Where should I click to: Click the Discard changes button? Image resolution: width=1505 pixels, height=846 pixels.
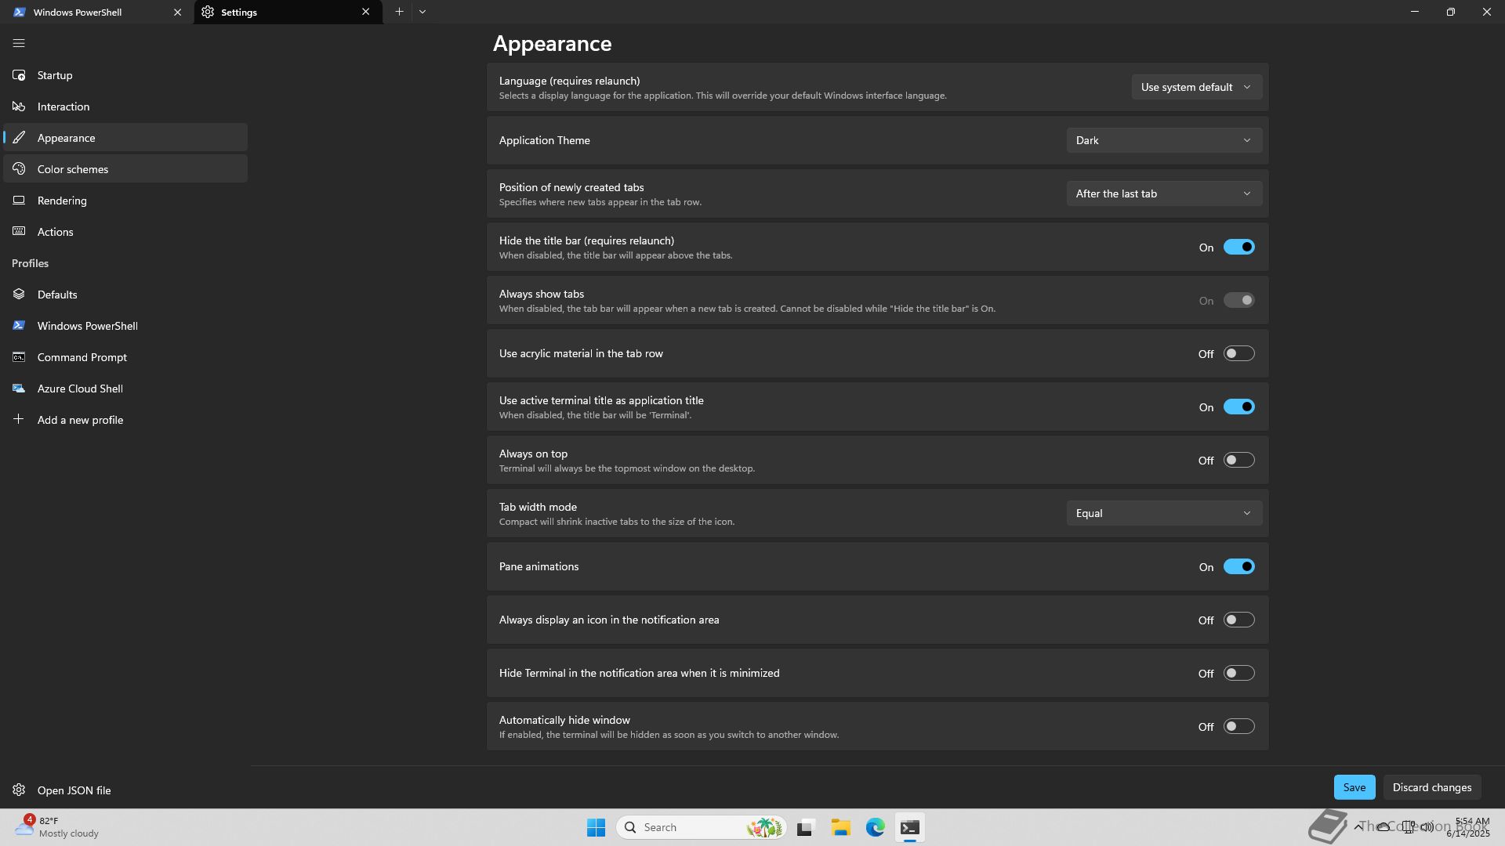tap(1431, 787)
